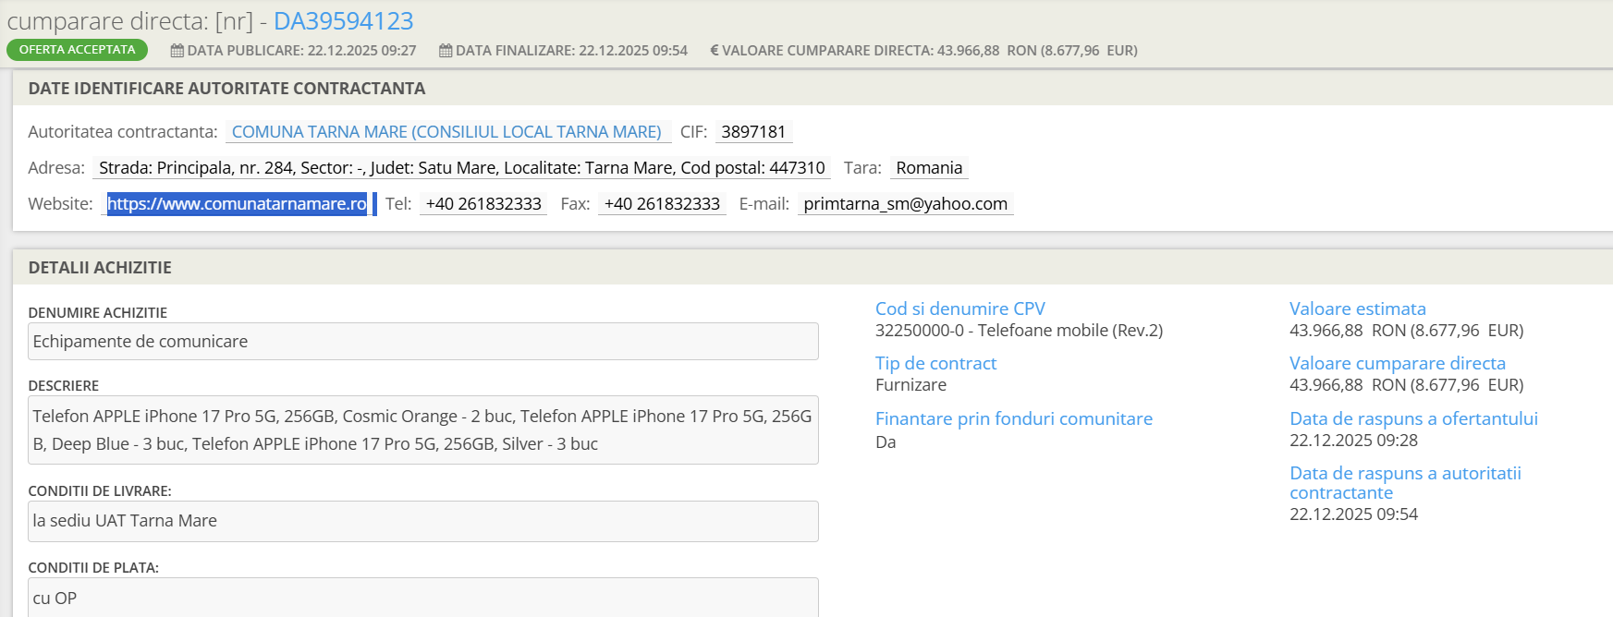Click the CIF value 3897181
The image size is (1613, 617).
(x=753, y=132)
